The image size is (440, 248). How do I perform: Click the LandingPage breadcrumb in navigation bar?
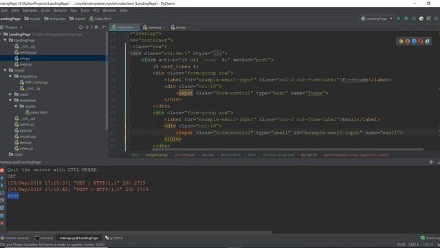[x=10, y=19]
